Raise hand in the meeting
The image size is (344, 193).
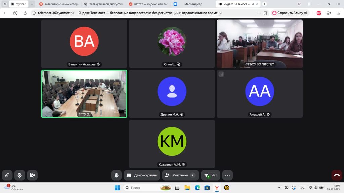click(117, 175)
